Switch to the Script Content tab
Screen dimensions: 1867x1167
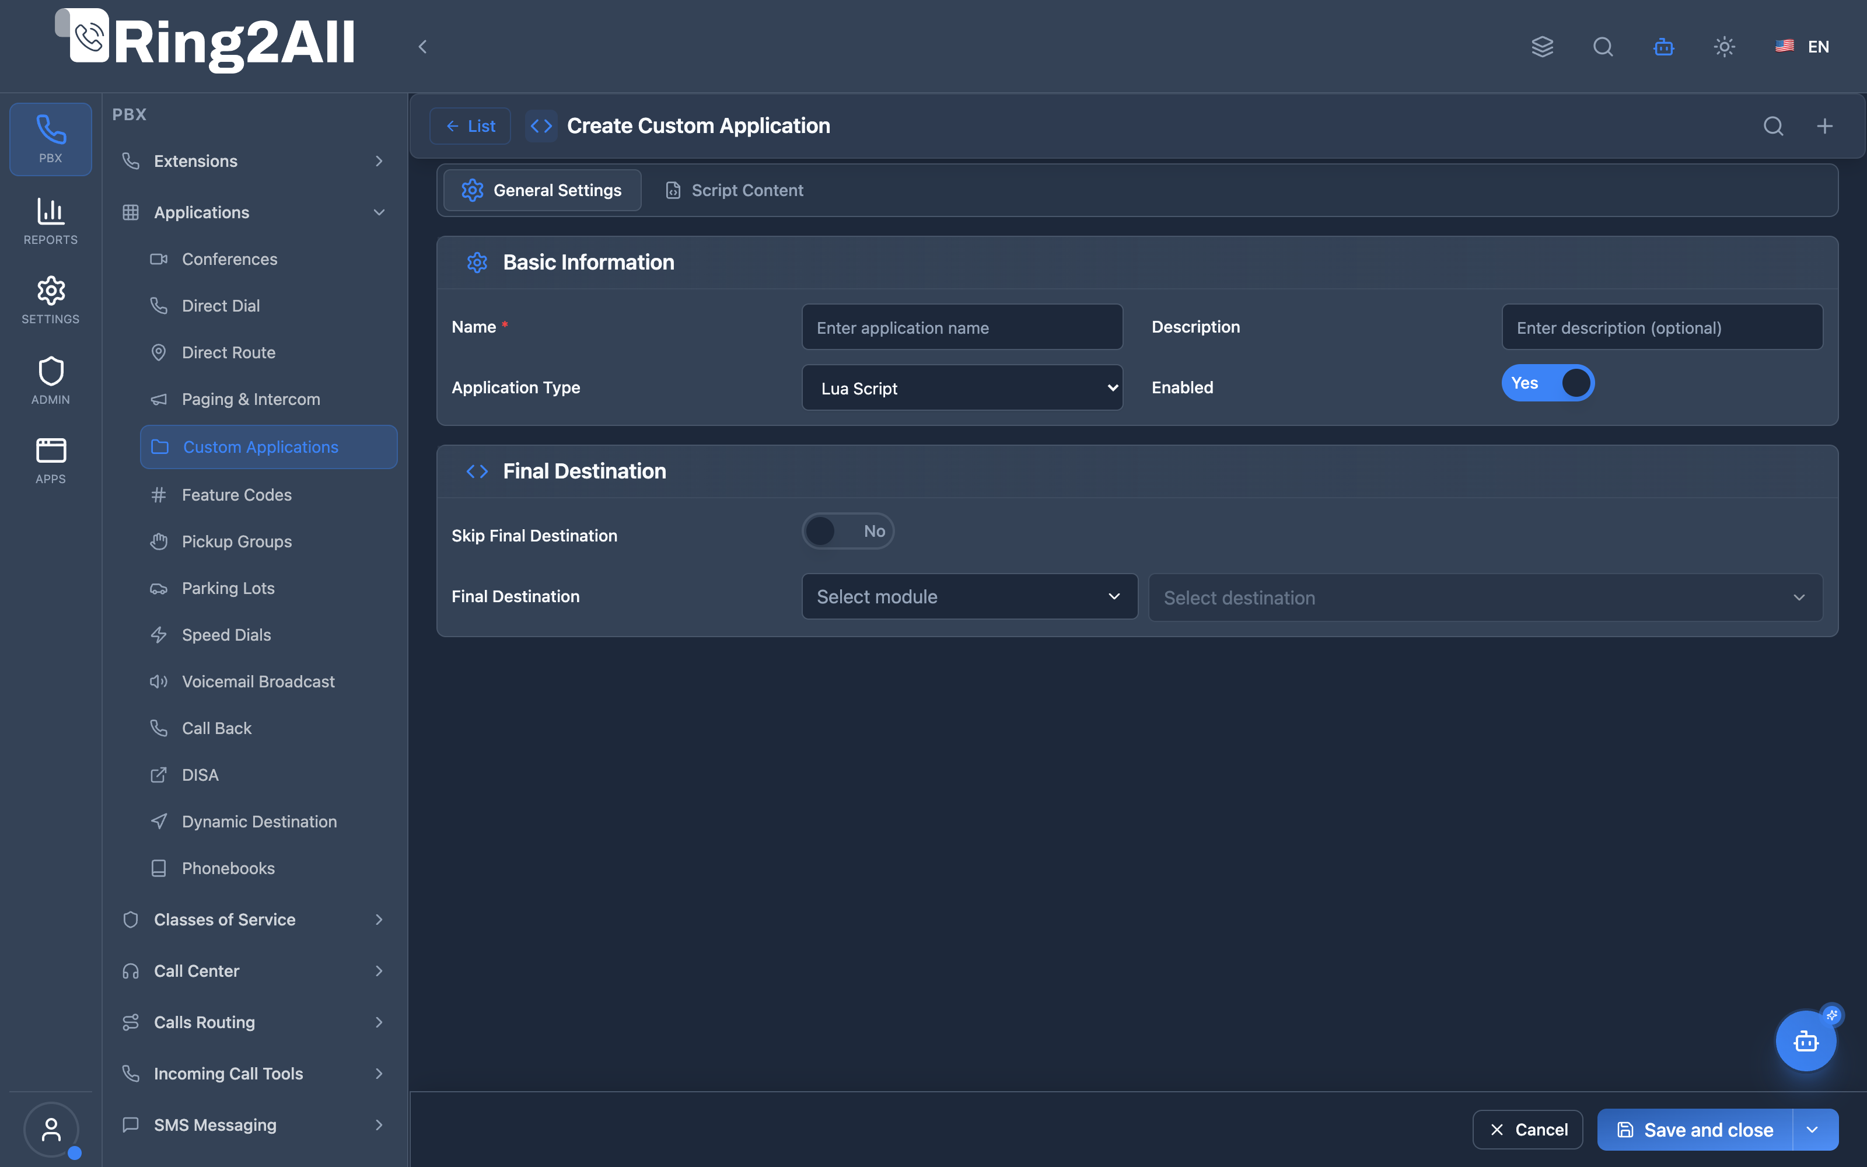point(734,190)
